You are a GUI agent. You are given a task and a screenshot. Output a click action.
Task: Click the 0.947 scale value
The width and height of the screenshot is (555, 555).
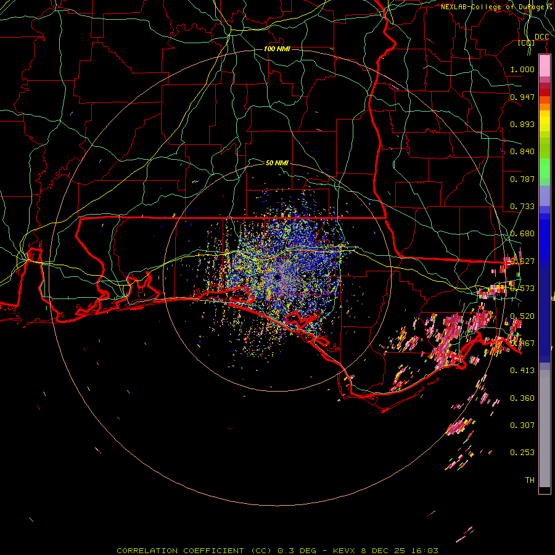522,97
